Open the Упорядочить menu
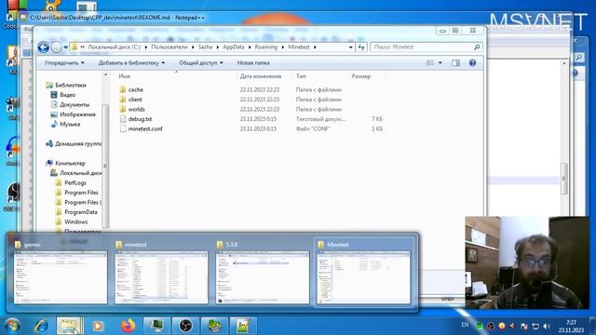The width and height of the screenshot is (596, 335). click(x=64, y=63)
